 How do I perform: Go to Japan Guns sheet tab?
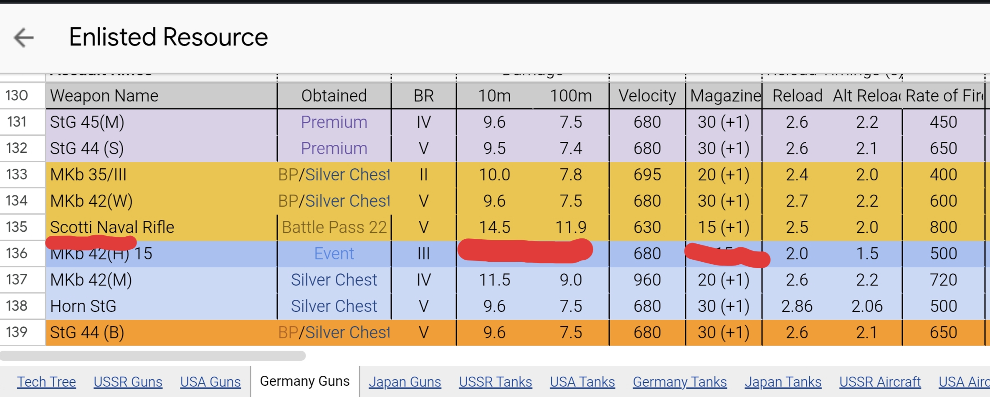coord(405,382)
